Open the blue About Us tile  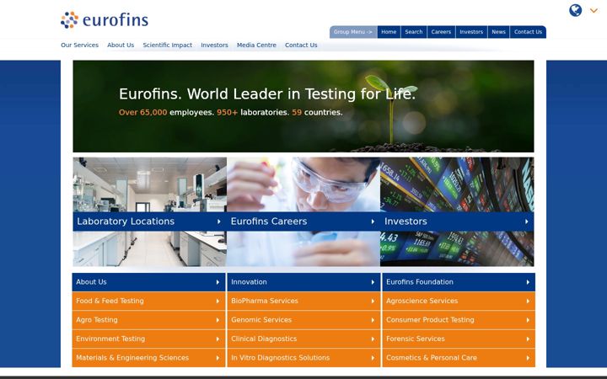click(x=148, y=282)
